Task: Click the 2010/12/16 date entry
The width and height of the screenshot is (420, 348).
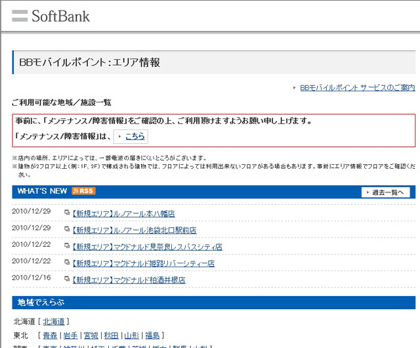Action: pos(31,278)
